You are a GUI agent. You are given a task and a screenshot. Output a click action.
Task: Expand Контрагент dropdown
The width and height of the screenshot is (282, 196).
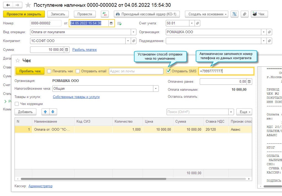click(128, 41)
